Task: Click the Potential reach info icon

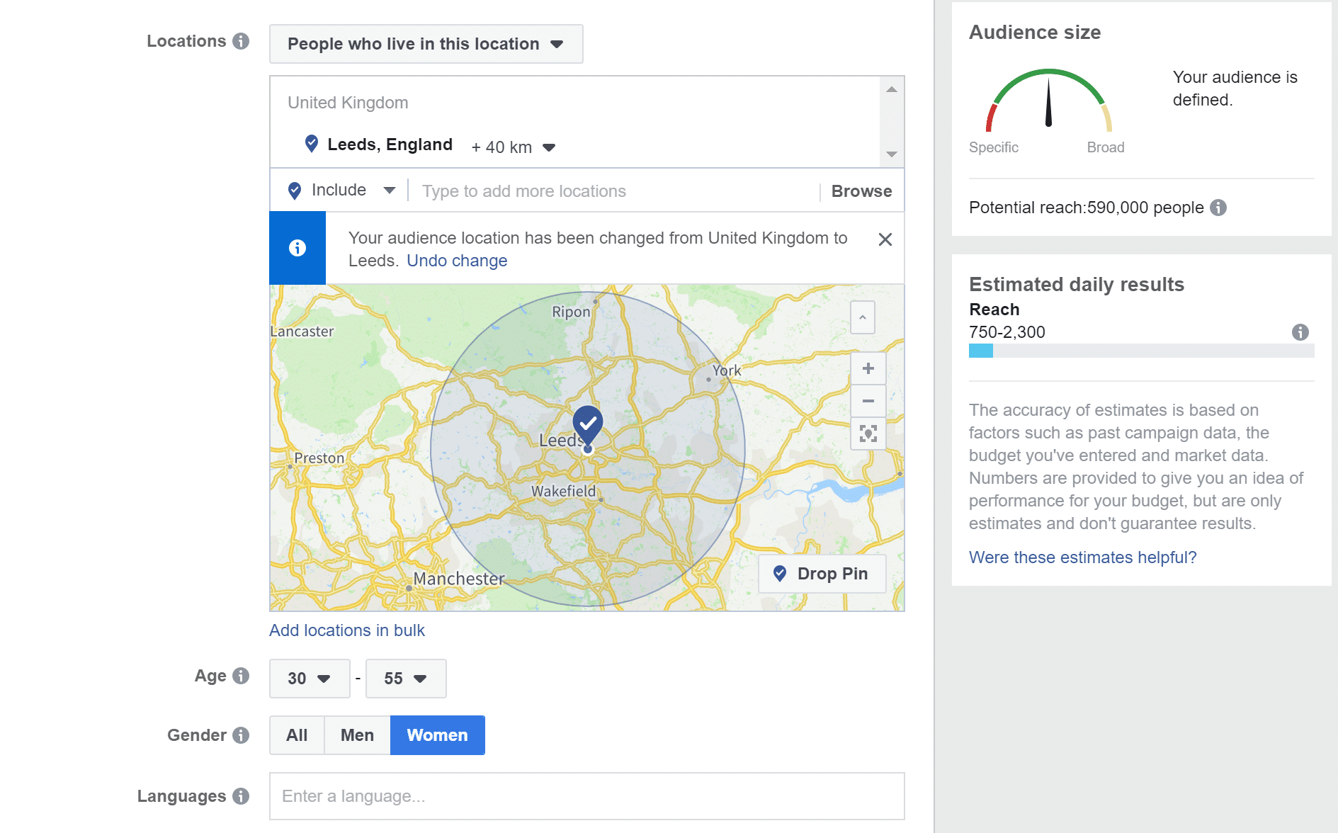Action: [x=1218, y=208]
